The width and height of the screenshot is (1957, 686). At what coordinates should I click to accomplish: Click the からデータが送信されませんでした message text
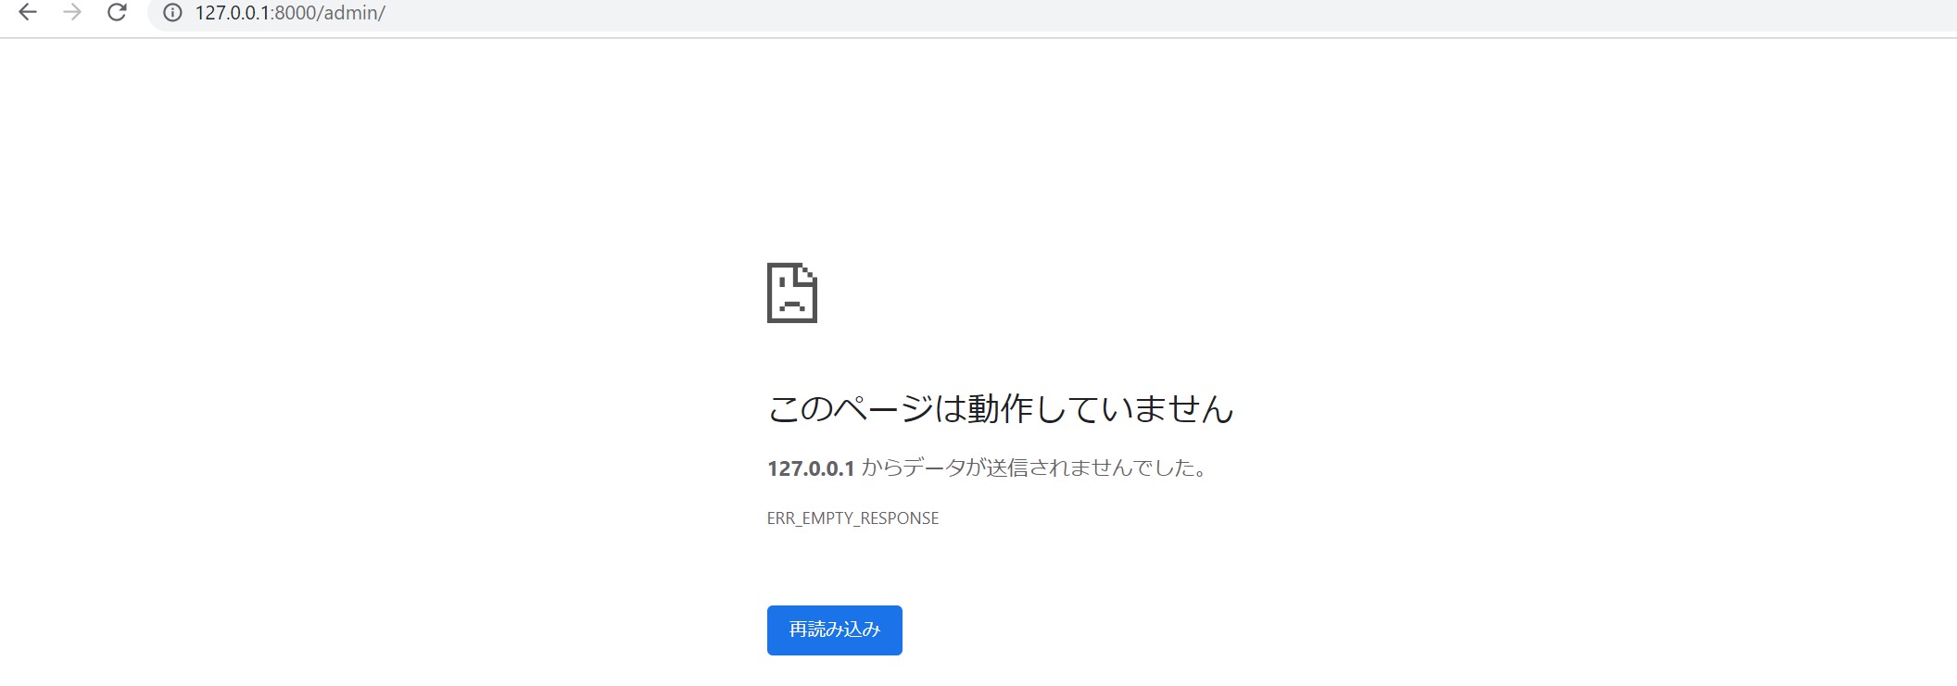click(1035, 468)
